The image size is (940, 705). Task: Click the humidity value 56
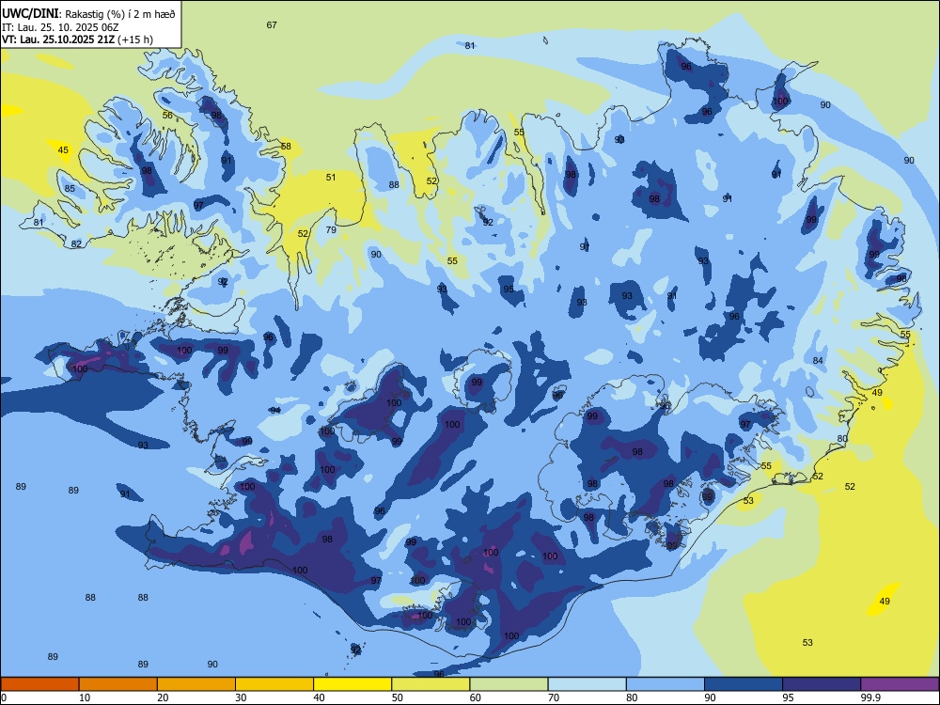point(167,115)
